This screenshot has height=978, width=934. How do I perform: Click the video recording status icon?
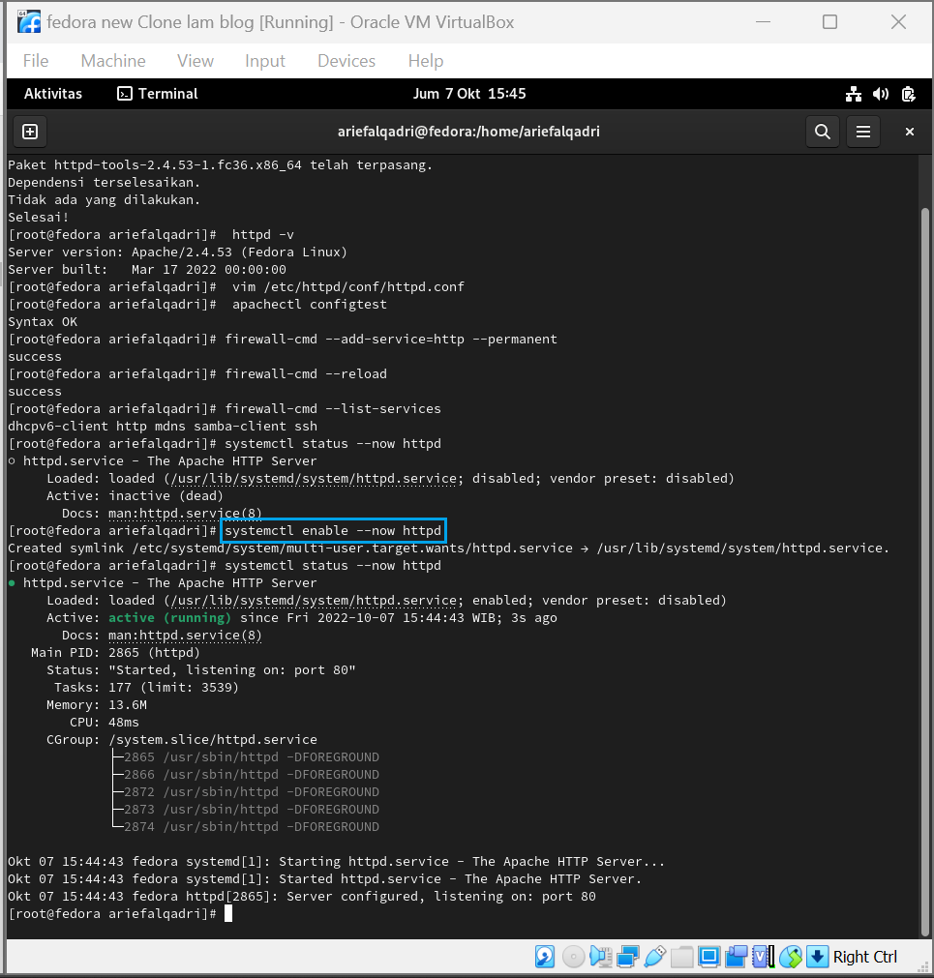pos(737,956)
